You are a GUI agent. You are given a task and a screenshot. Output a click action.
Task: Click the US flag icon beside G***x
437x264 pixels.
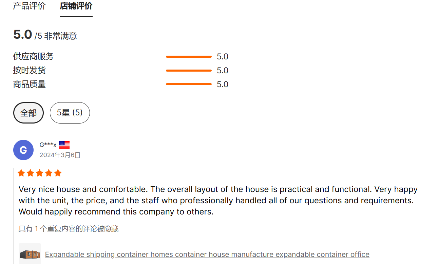coord(64,145)
